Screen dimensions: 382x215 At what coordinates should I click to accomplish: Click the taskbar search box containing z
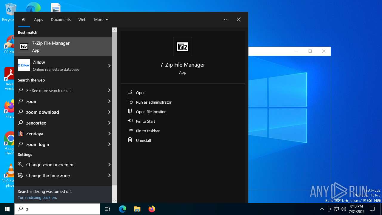pos(57,209)
